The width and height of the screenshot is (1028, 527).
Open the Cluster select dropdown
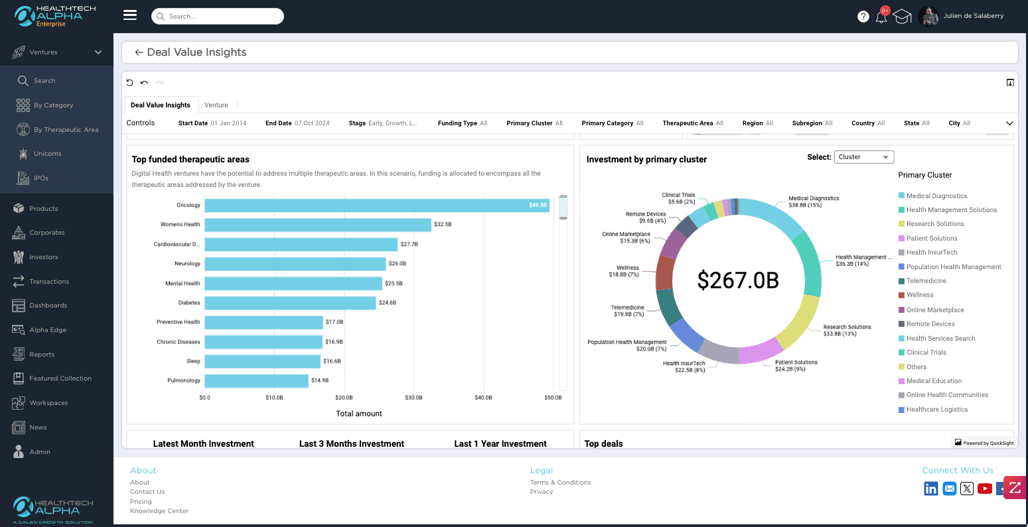coord(864,157)
